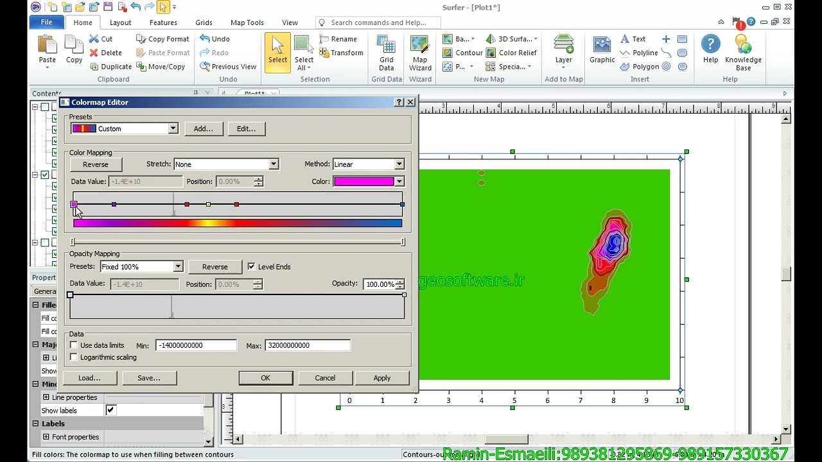Click Undo in the Undo group
Screen dimensions: 822x462
point(214,38)
